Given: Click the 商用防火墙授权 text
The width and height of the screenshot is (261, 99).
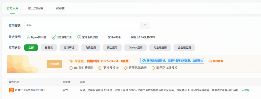Looking at the screenshot, I should click(x=167, y=68).
